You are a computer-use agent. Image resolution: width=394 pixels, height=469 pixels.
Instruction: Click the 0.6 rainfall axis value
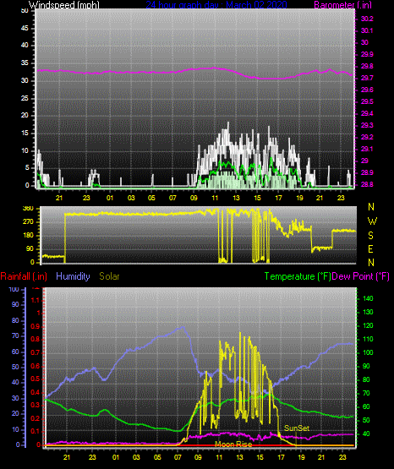point(36,366)
